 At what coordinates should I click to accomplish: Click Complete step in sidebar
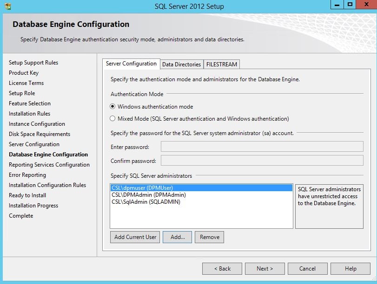click(21, 216)
